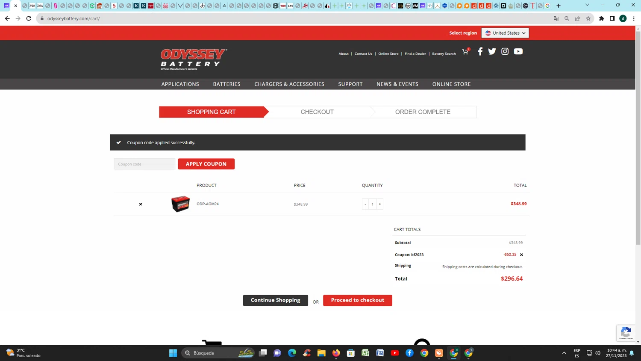Open YouTube app from taskbar
The image size is (641, 361).
pos(395,353)
